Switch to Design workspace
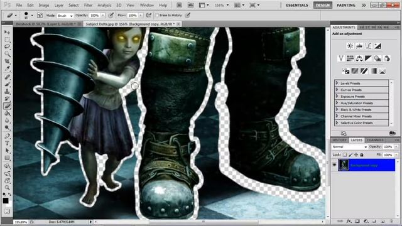This screenshot has width=402, height=226. click(x=322, y=5)
